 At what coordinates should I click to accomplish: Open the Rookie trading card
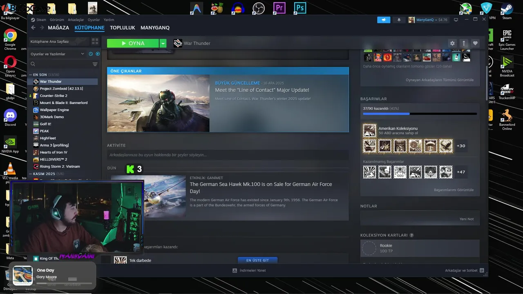(x=420, y=248)
